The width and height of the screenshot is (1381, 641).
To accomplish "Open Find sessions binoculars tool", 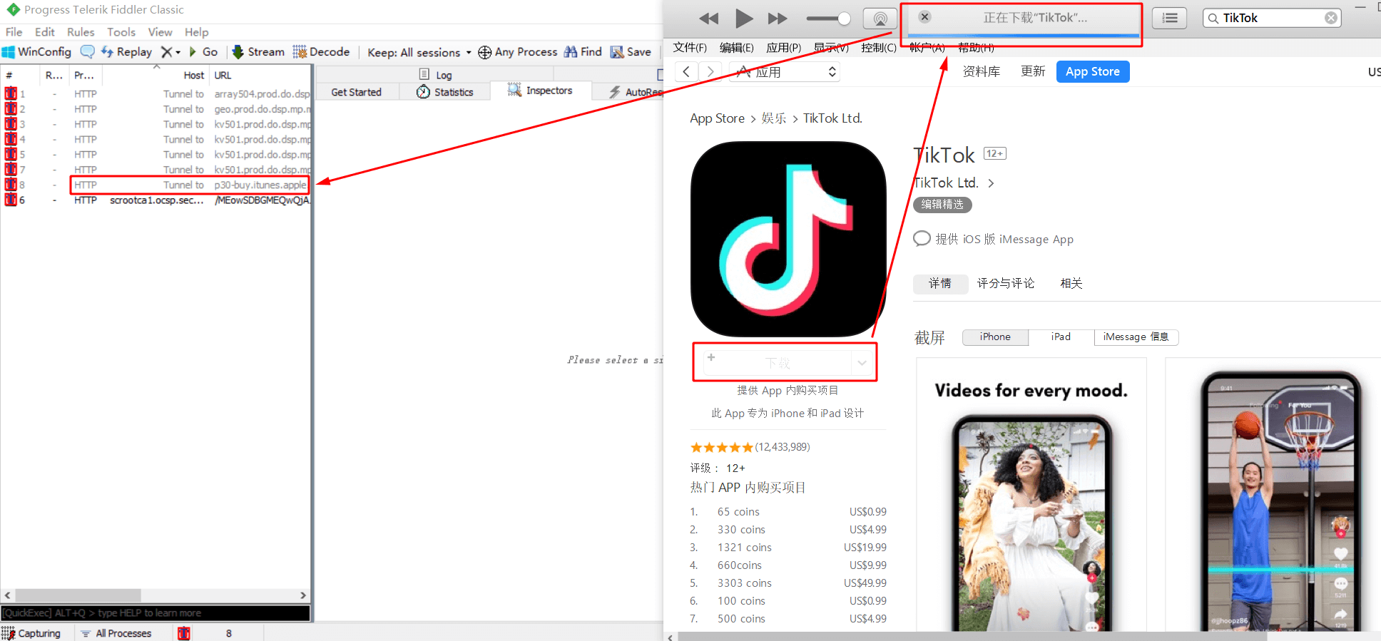I will coord(583,52).
